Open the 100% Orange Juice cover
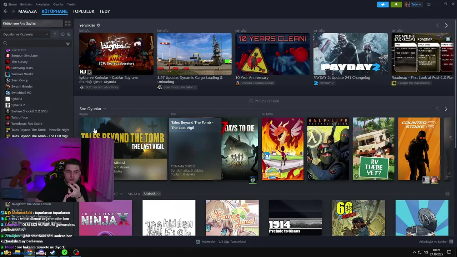The image size is (457, 257). coord(232,218)
